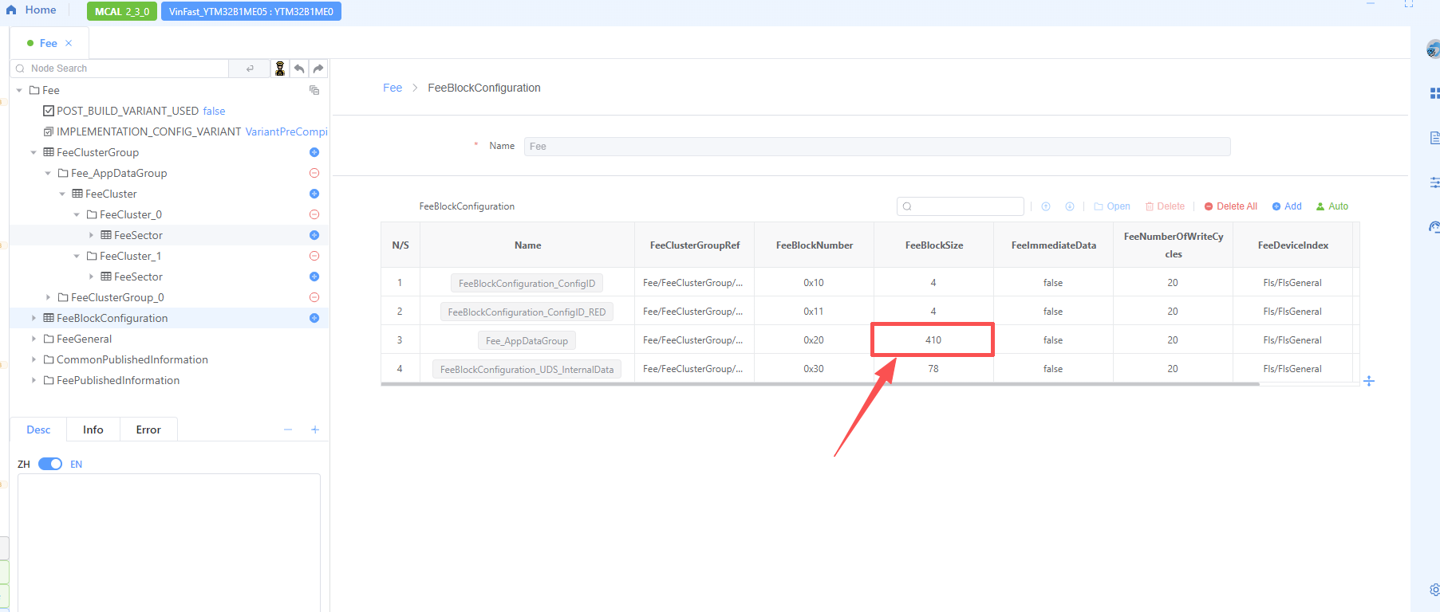Screen dimensions: 1440x612
Task: Click the Name field containing Fee
Action: pyautogui.click(x=877, y=147)
